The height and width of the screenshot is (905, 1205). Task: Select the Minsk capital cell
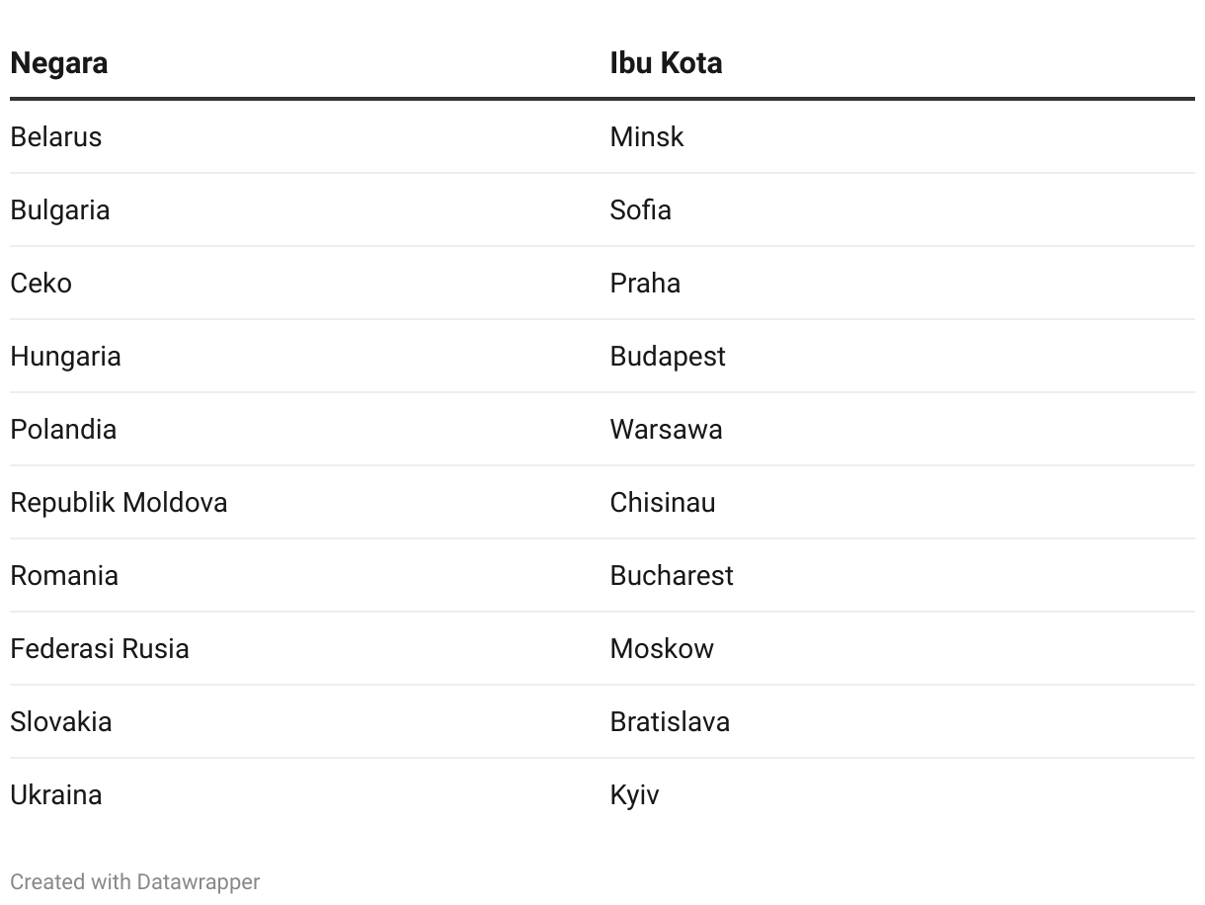click(647, 136)
